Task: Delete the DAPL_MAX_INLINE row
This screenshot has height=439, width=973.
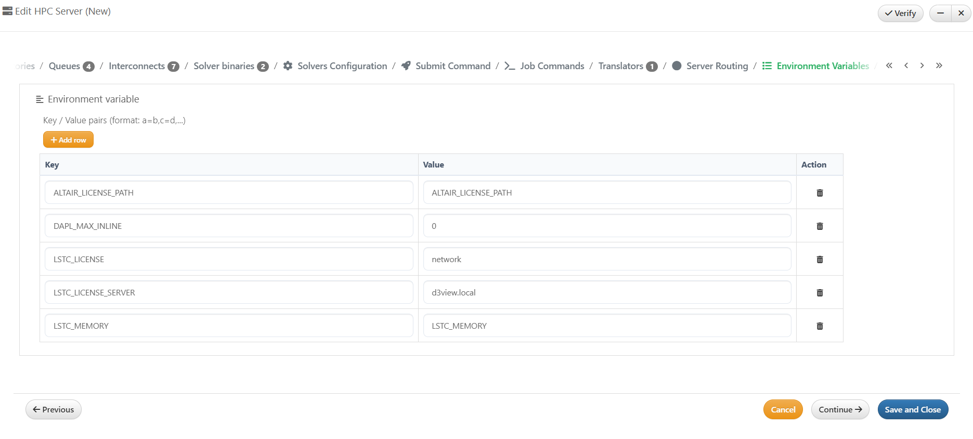Action: click(820, 226)
